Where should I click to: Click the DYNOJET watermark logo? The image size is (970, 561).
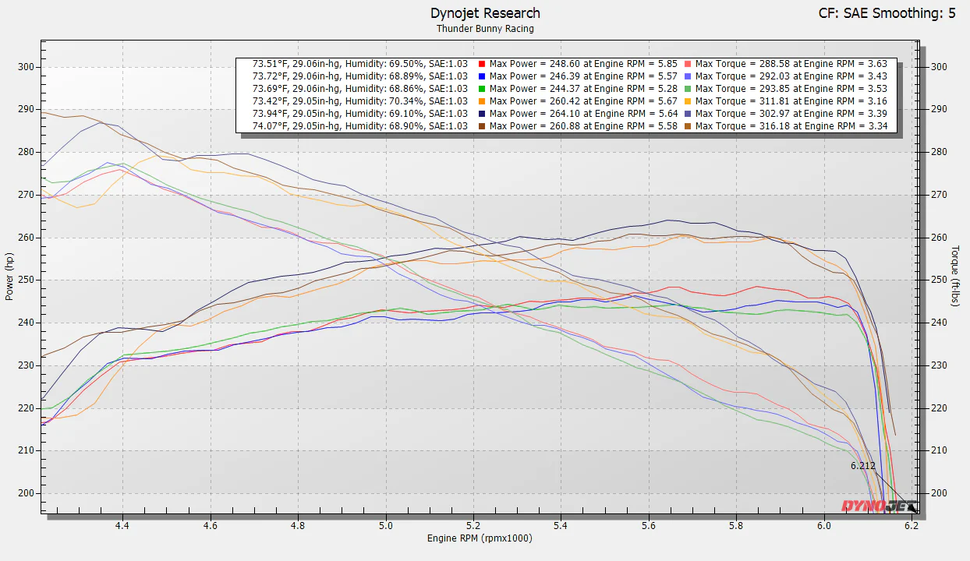pyautogui.click(x=879, y=506)
